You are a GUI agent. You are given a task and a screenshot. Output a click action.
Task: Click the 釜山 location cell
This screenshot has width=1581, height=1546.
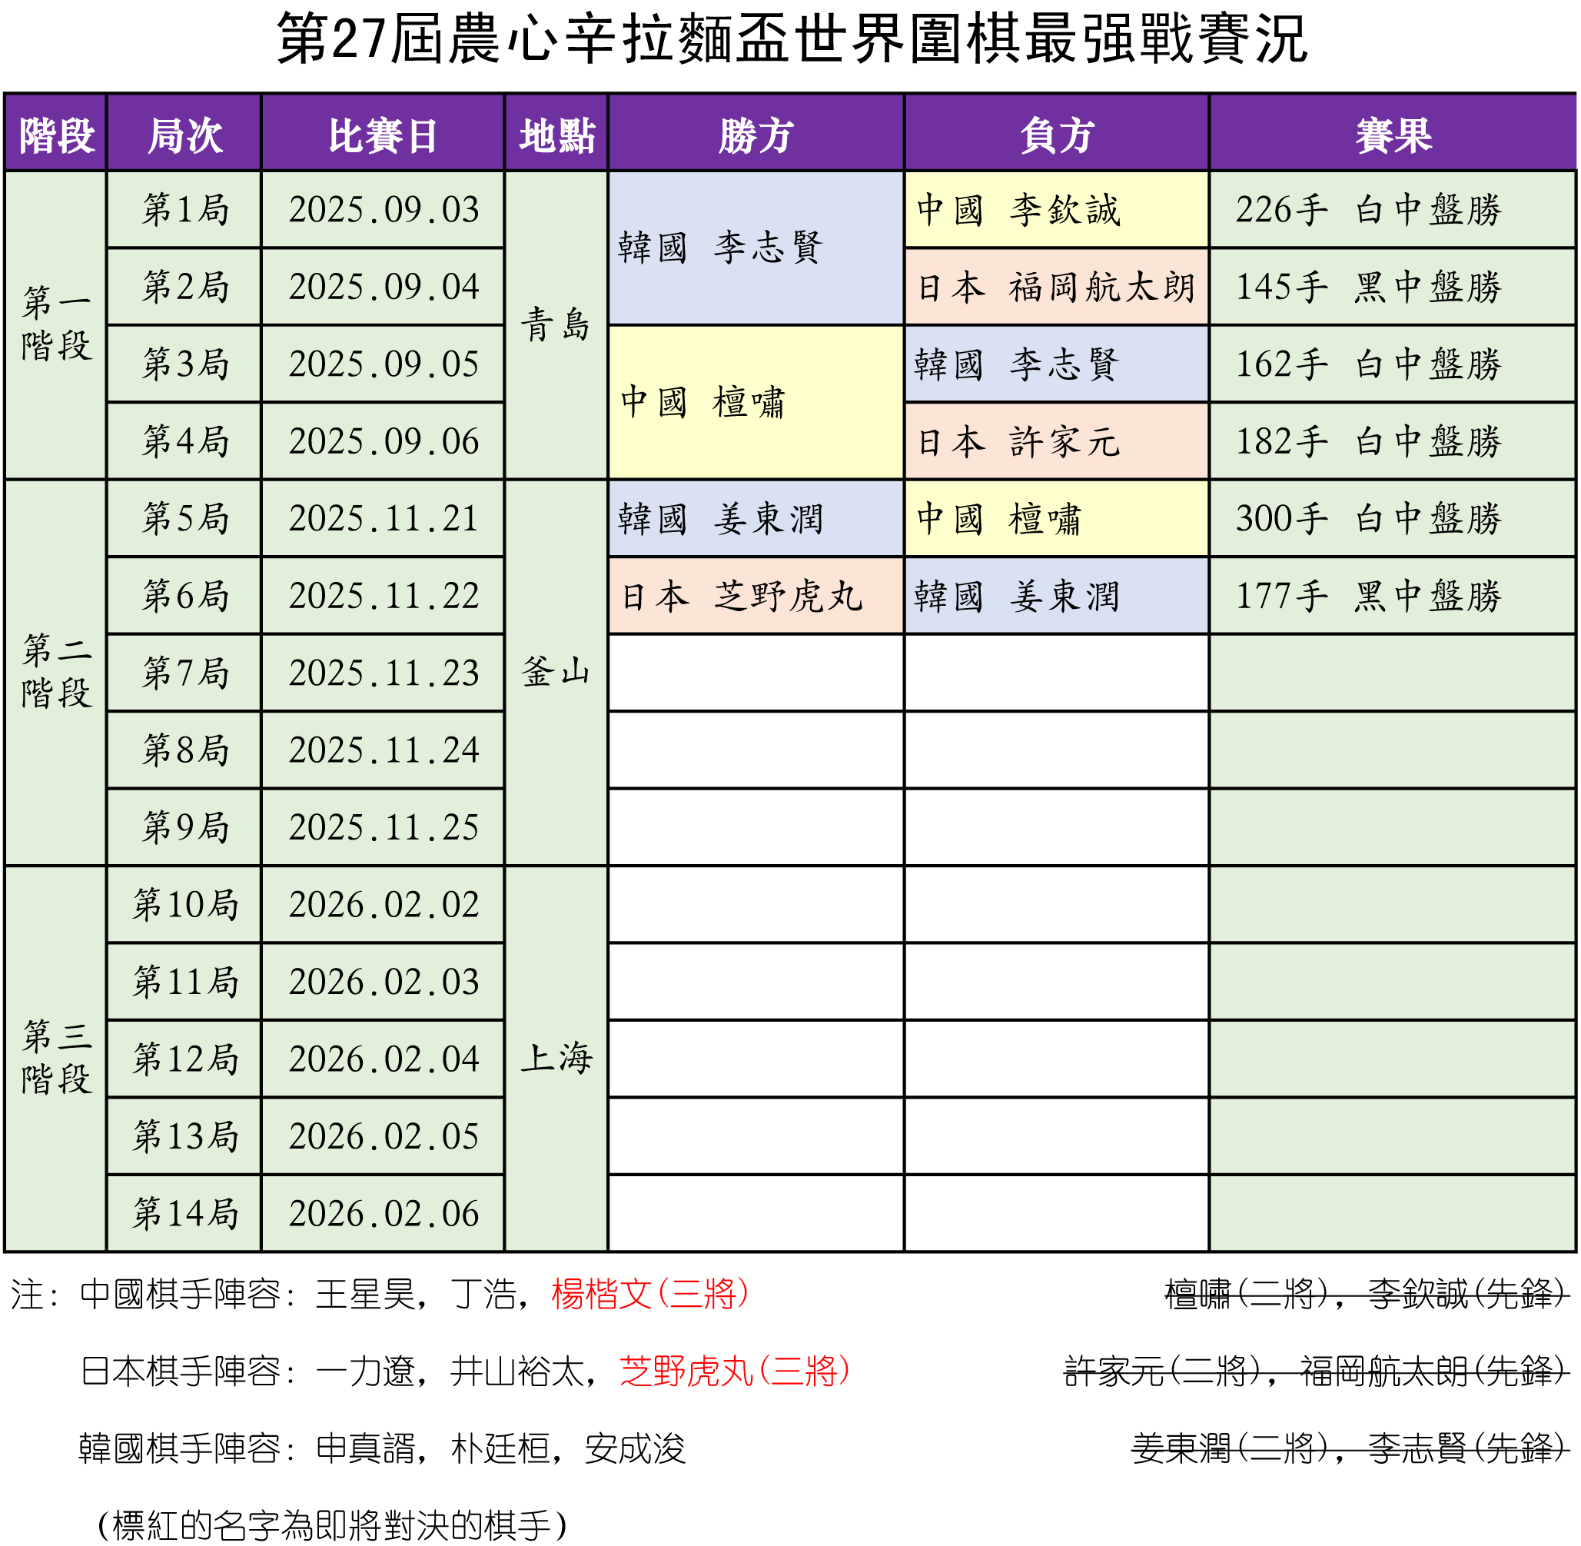[x=556, y=673]
